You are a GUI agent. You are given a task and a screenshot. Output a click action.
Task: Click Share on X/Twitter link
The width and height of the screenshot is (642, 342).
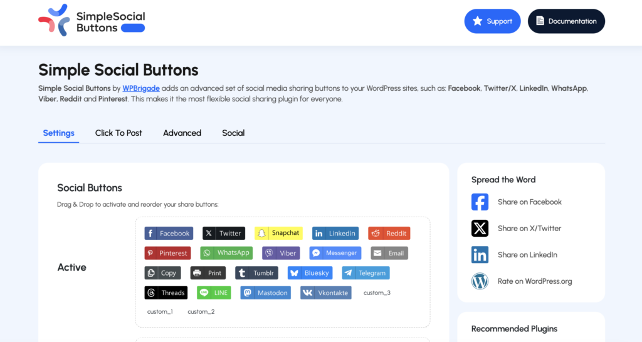click(529, 228)
